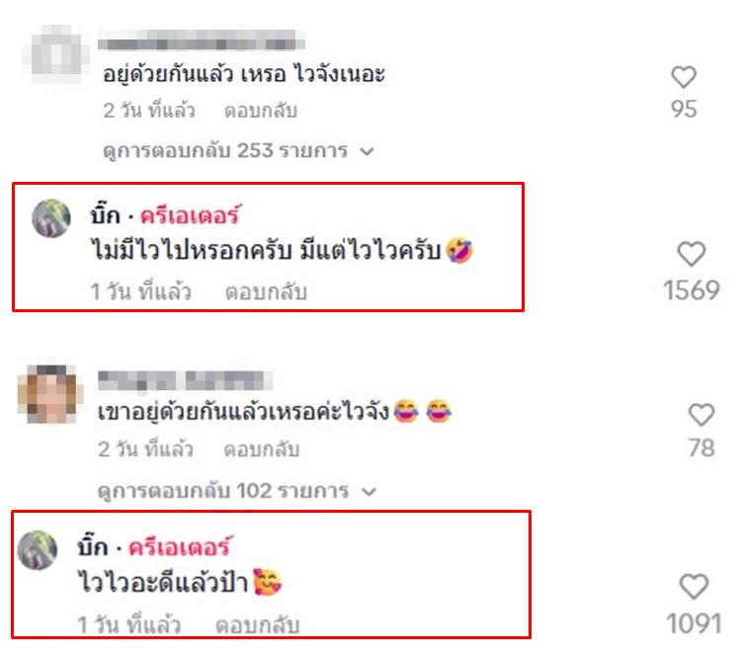Reply to the comment with two laughing emojis
The image size is (740, 656).
262,450
